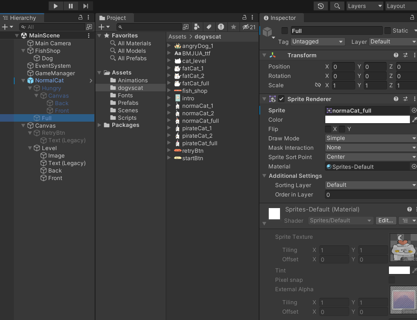
Task: Toggle the Static checkbox
Action: [x=387, y=31]
